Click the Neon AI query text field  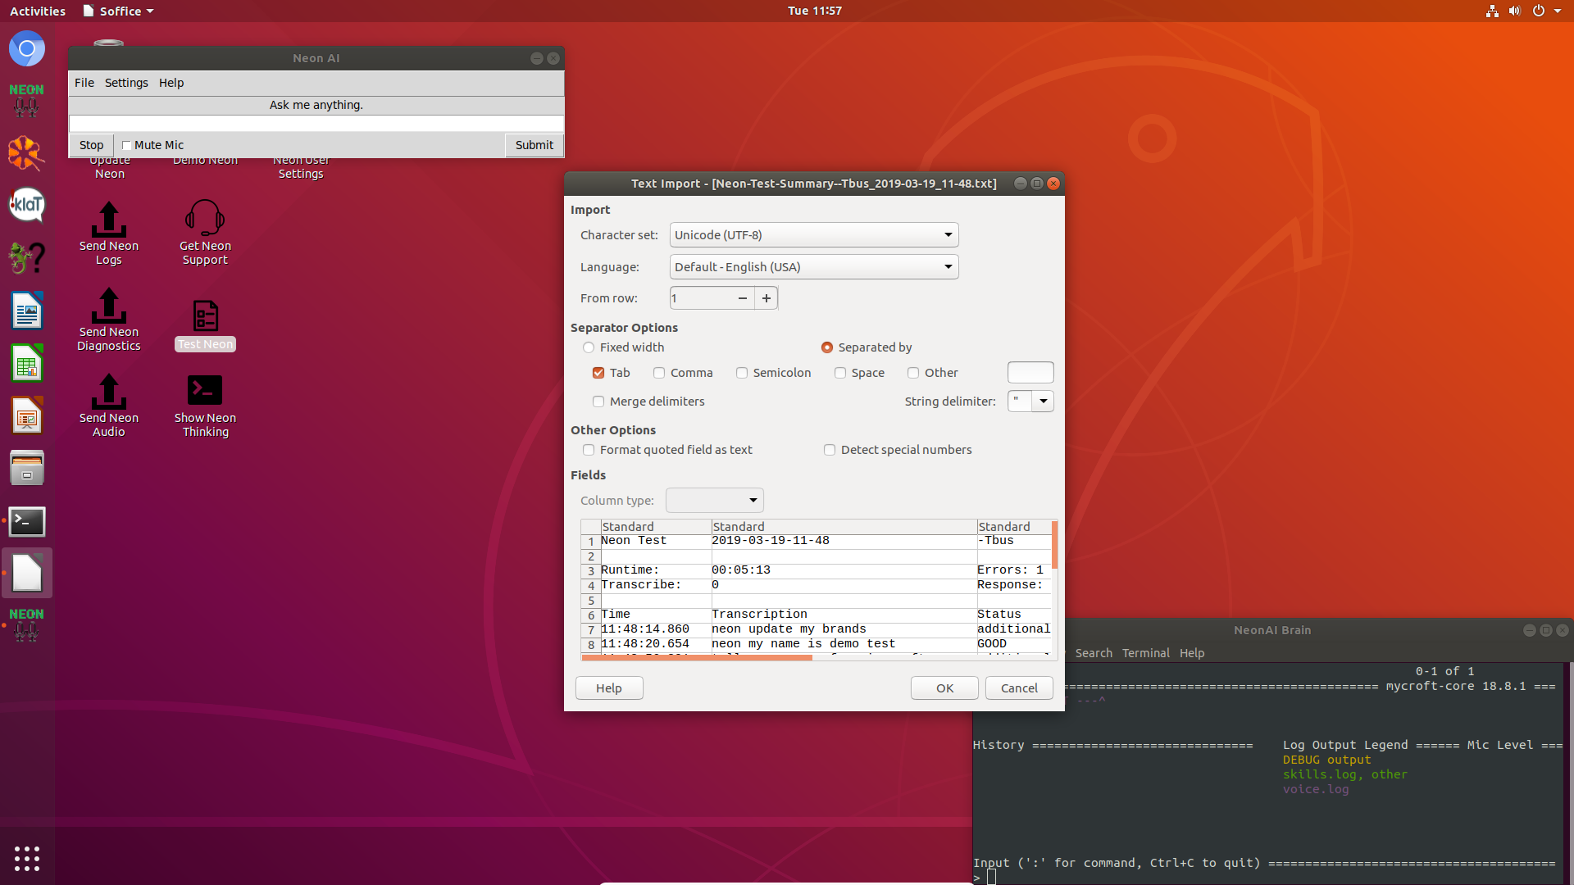click(x=316, y=124)
